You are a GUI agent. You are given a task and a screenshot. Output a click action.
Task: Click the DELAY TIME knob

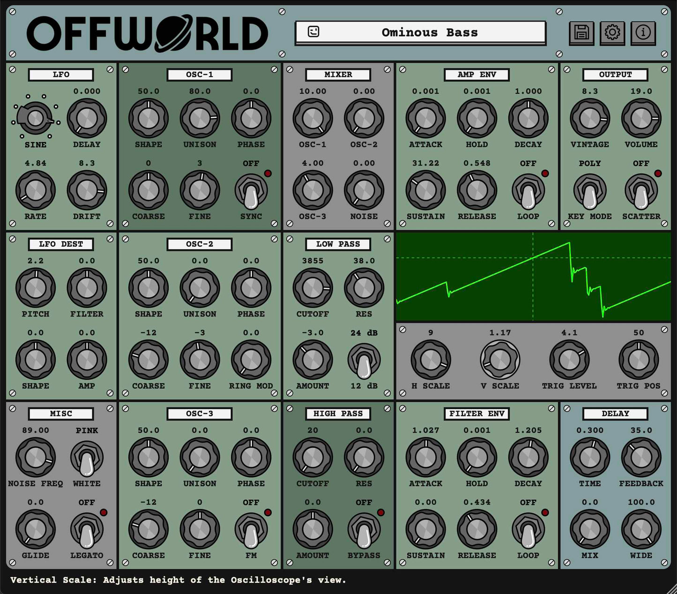click(x=590, y=458)
